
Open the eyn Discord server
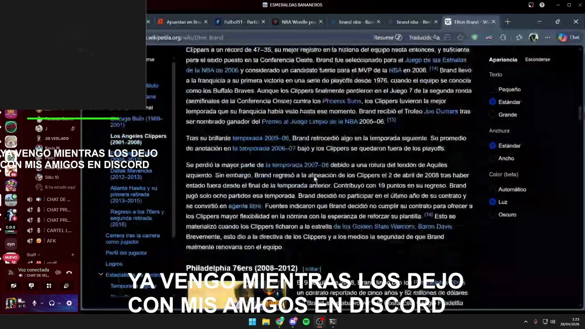click(x=11, y=244)
